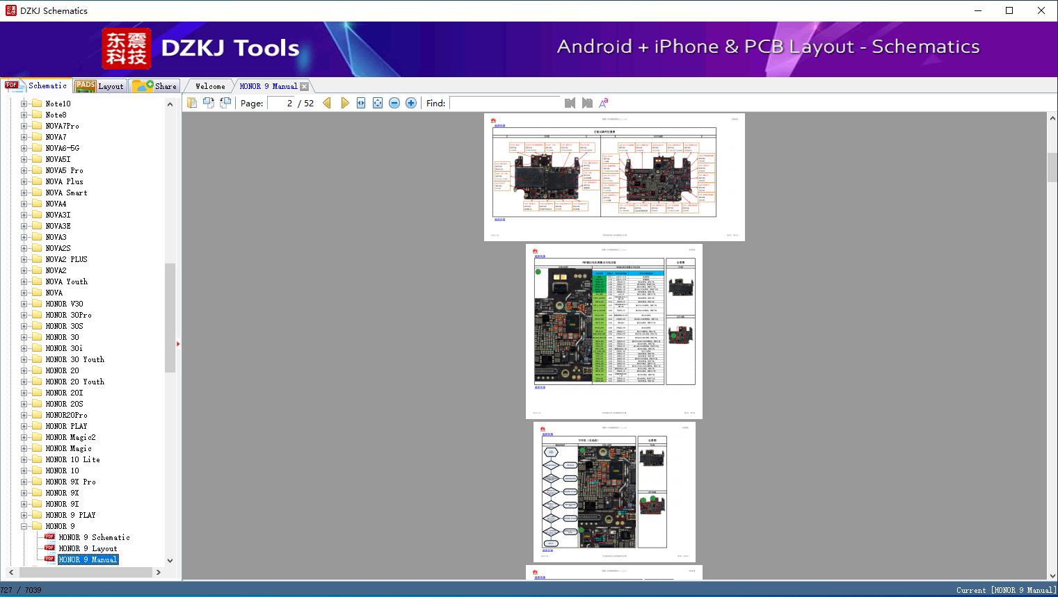Collapse the HONOR 9 folder
The height and width of the screenshot is (597, 1058).
pyautogui.click(x=24, y=526)
